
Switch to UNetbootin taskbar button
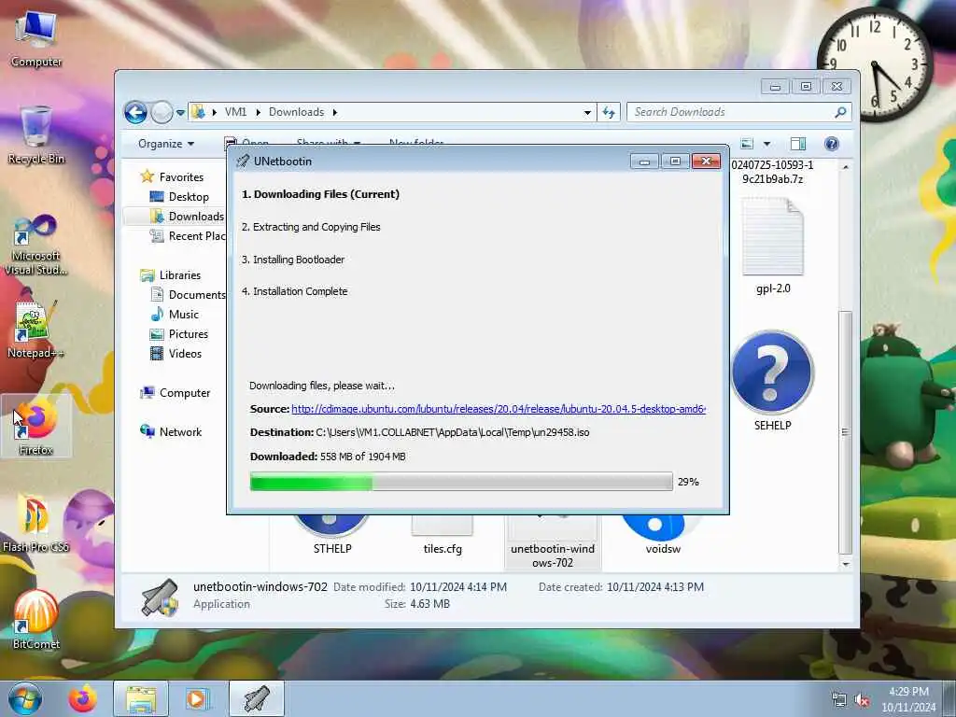tap(257, 698)
